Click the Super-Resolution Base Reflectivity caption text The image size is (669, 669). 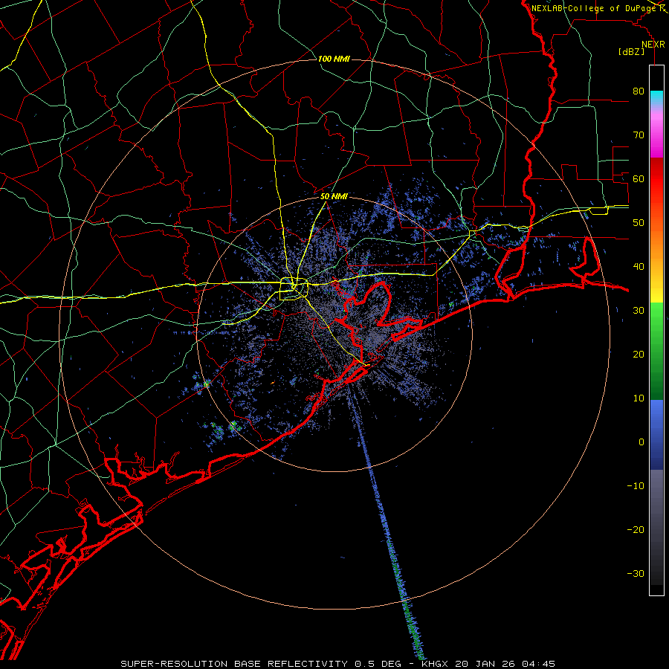click(338, 664)
